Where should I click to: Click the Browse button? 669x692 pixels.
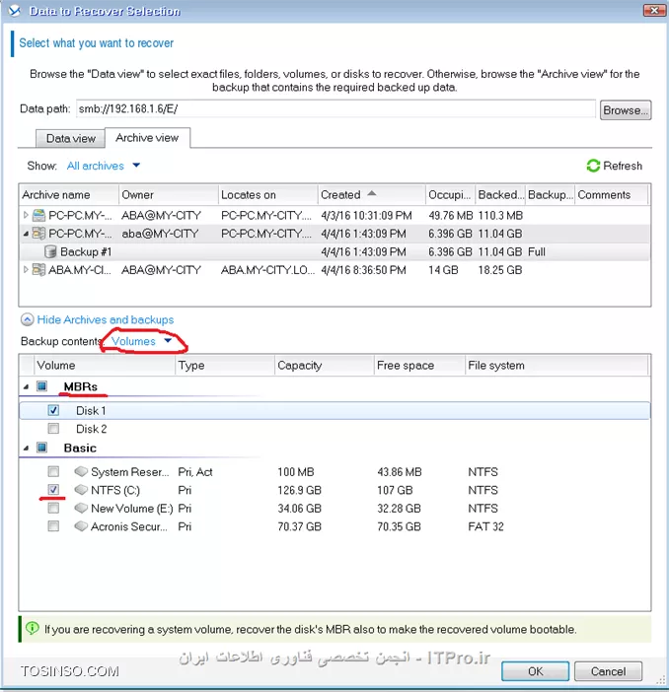(626, 109)
